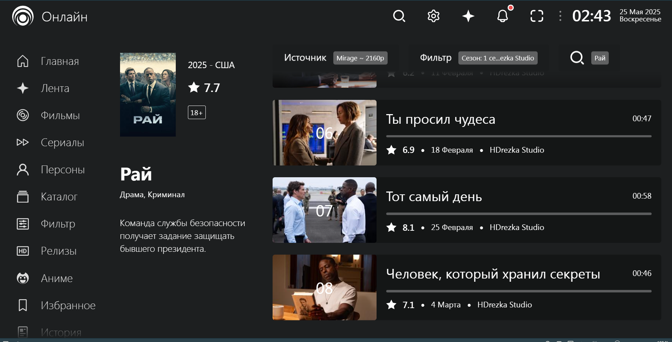This screenshot has width=672, height=342.
Task: Click the Онлайн header title
Action: [x=65, y=17]
